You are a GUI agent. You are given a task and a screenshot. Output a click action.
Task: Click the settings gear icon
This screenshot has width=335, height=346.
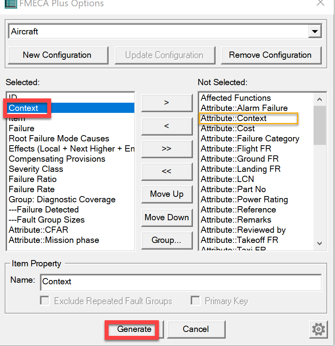[319, 330]
